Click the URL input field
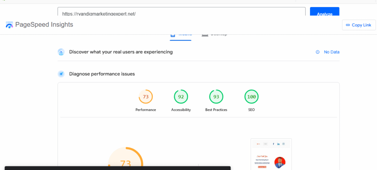The image size is (377, 170). click(x=182, y=11)
